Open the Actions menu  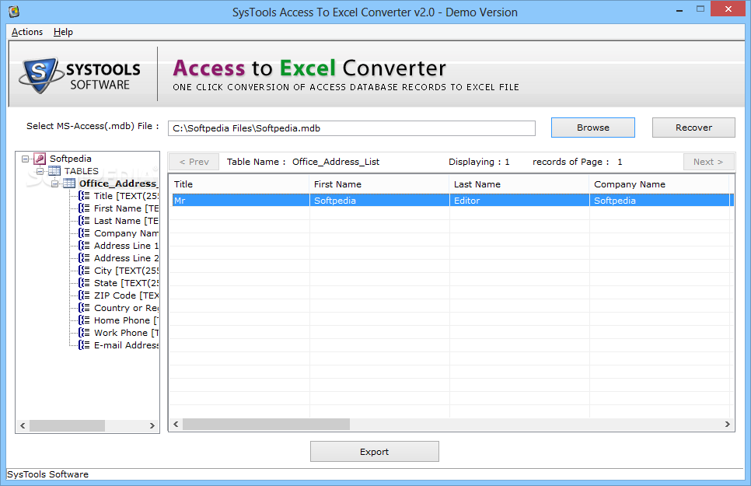click(x=26, y=32)
